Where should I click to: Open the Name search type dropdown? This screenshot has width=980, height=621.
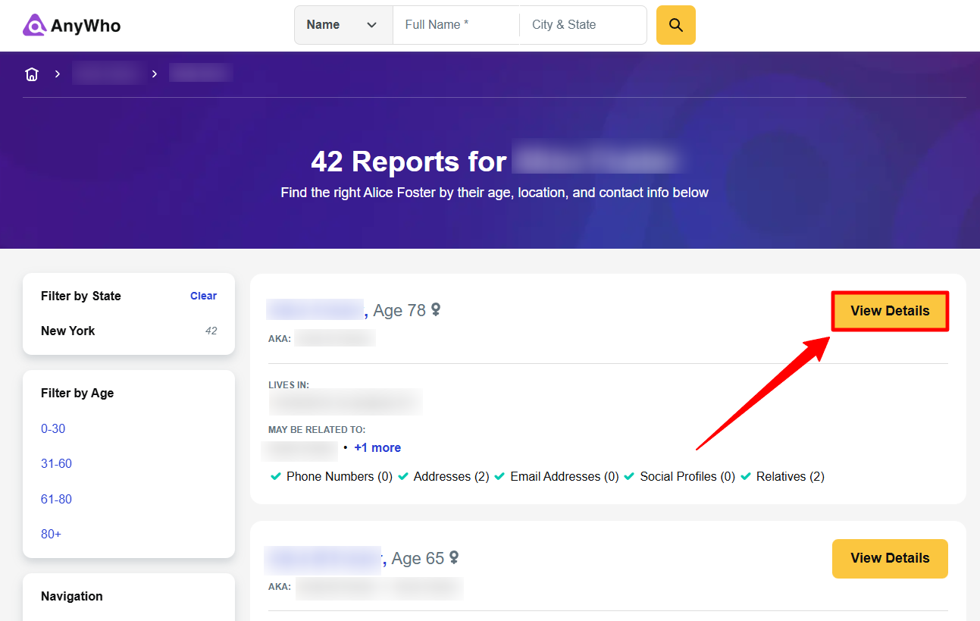coord(343,25)
